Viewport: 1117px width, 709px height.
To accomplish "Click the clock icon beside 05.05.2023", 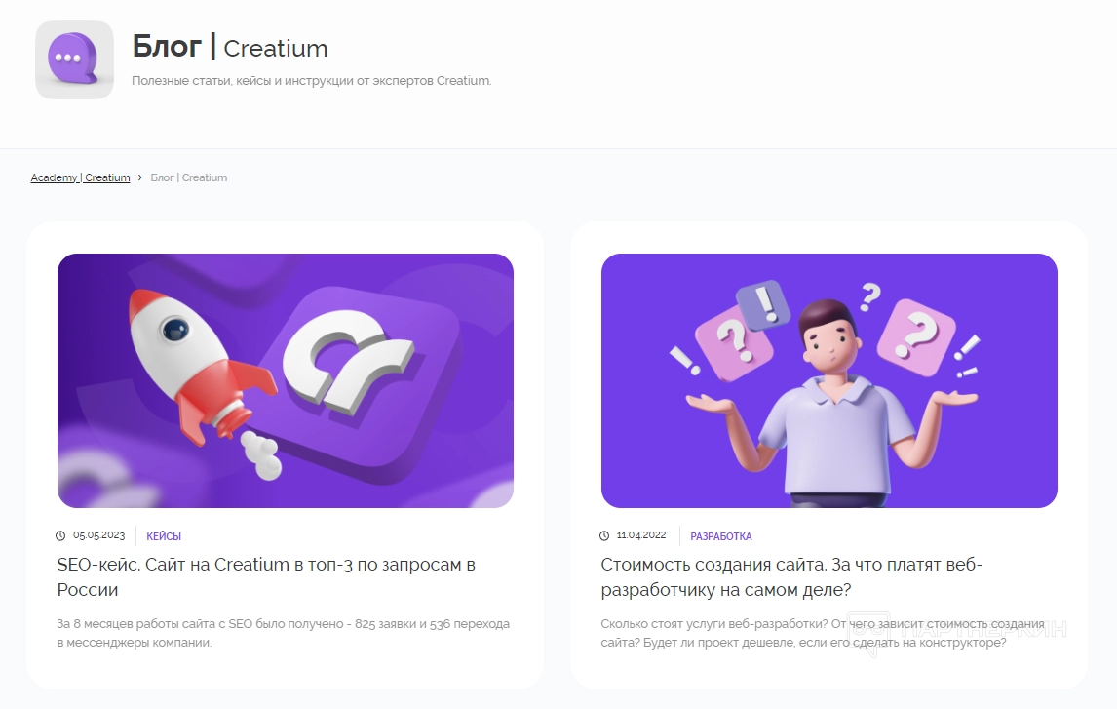I will [60, 535].
